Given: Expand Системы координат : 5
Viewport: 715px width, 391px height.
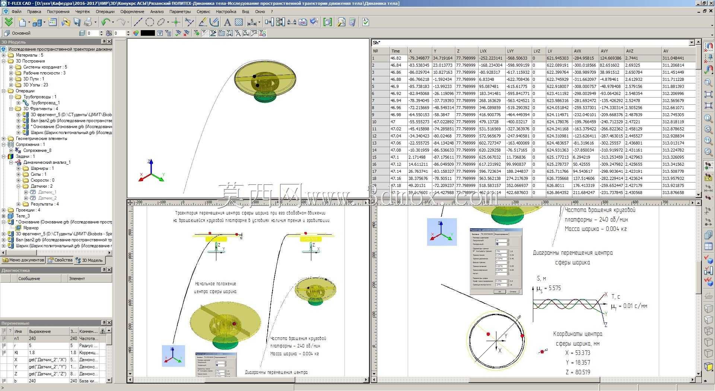Looking at the screenshot, I should click(11, 67).
